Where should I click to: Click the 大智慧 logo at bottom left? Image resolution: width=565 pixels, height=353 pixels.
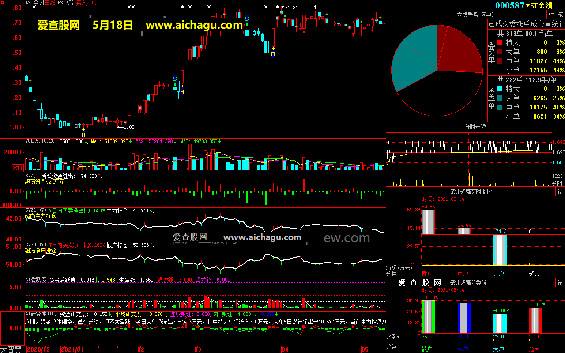[12, 349]
